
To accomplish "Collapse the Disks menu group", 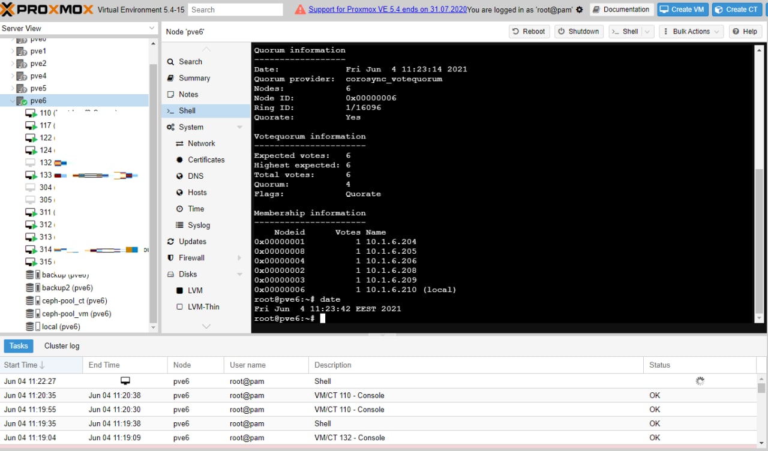I will [239, 274].
